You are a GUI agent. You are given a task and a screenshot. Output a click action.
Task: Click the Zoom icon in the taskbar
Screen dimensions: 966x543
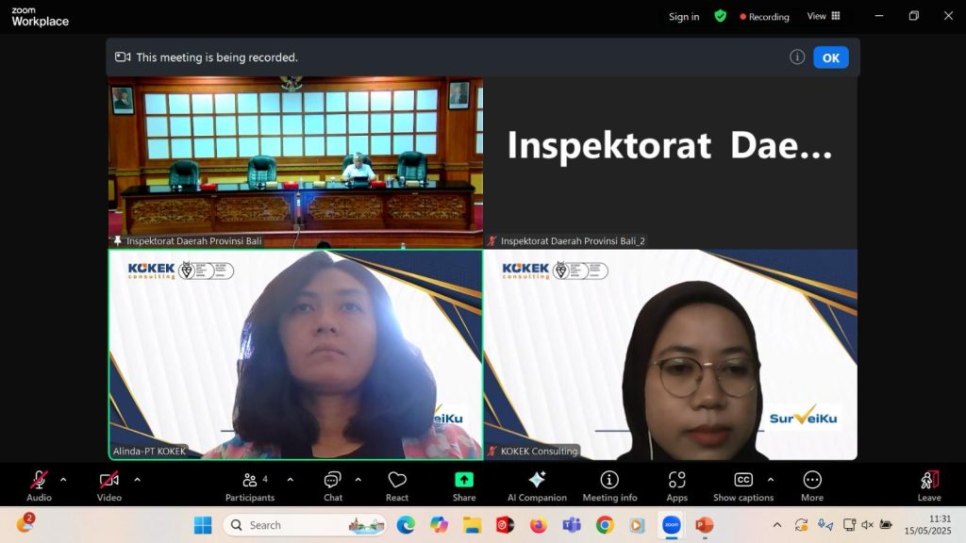(x=672, y=525)
